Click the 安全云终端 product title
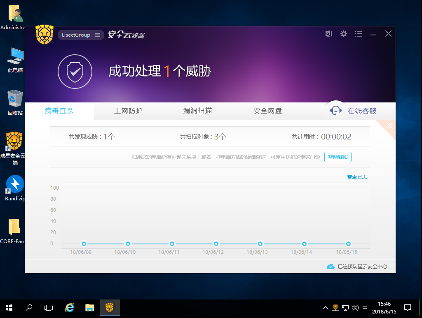 126,35
